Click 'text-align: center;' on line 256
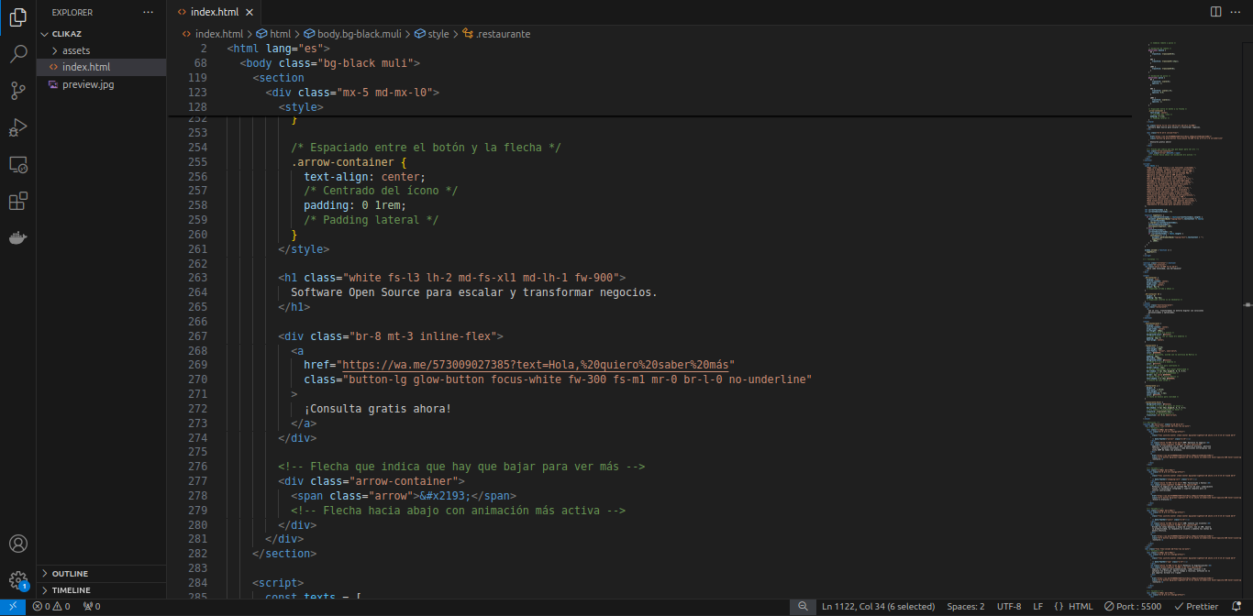 (365, 176)
